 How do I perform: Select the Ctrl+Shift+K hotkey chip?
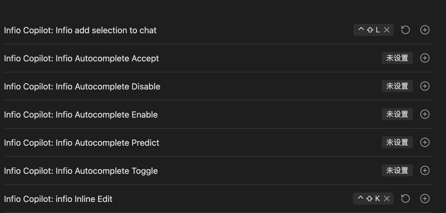[x=369, y=199]
